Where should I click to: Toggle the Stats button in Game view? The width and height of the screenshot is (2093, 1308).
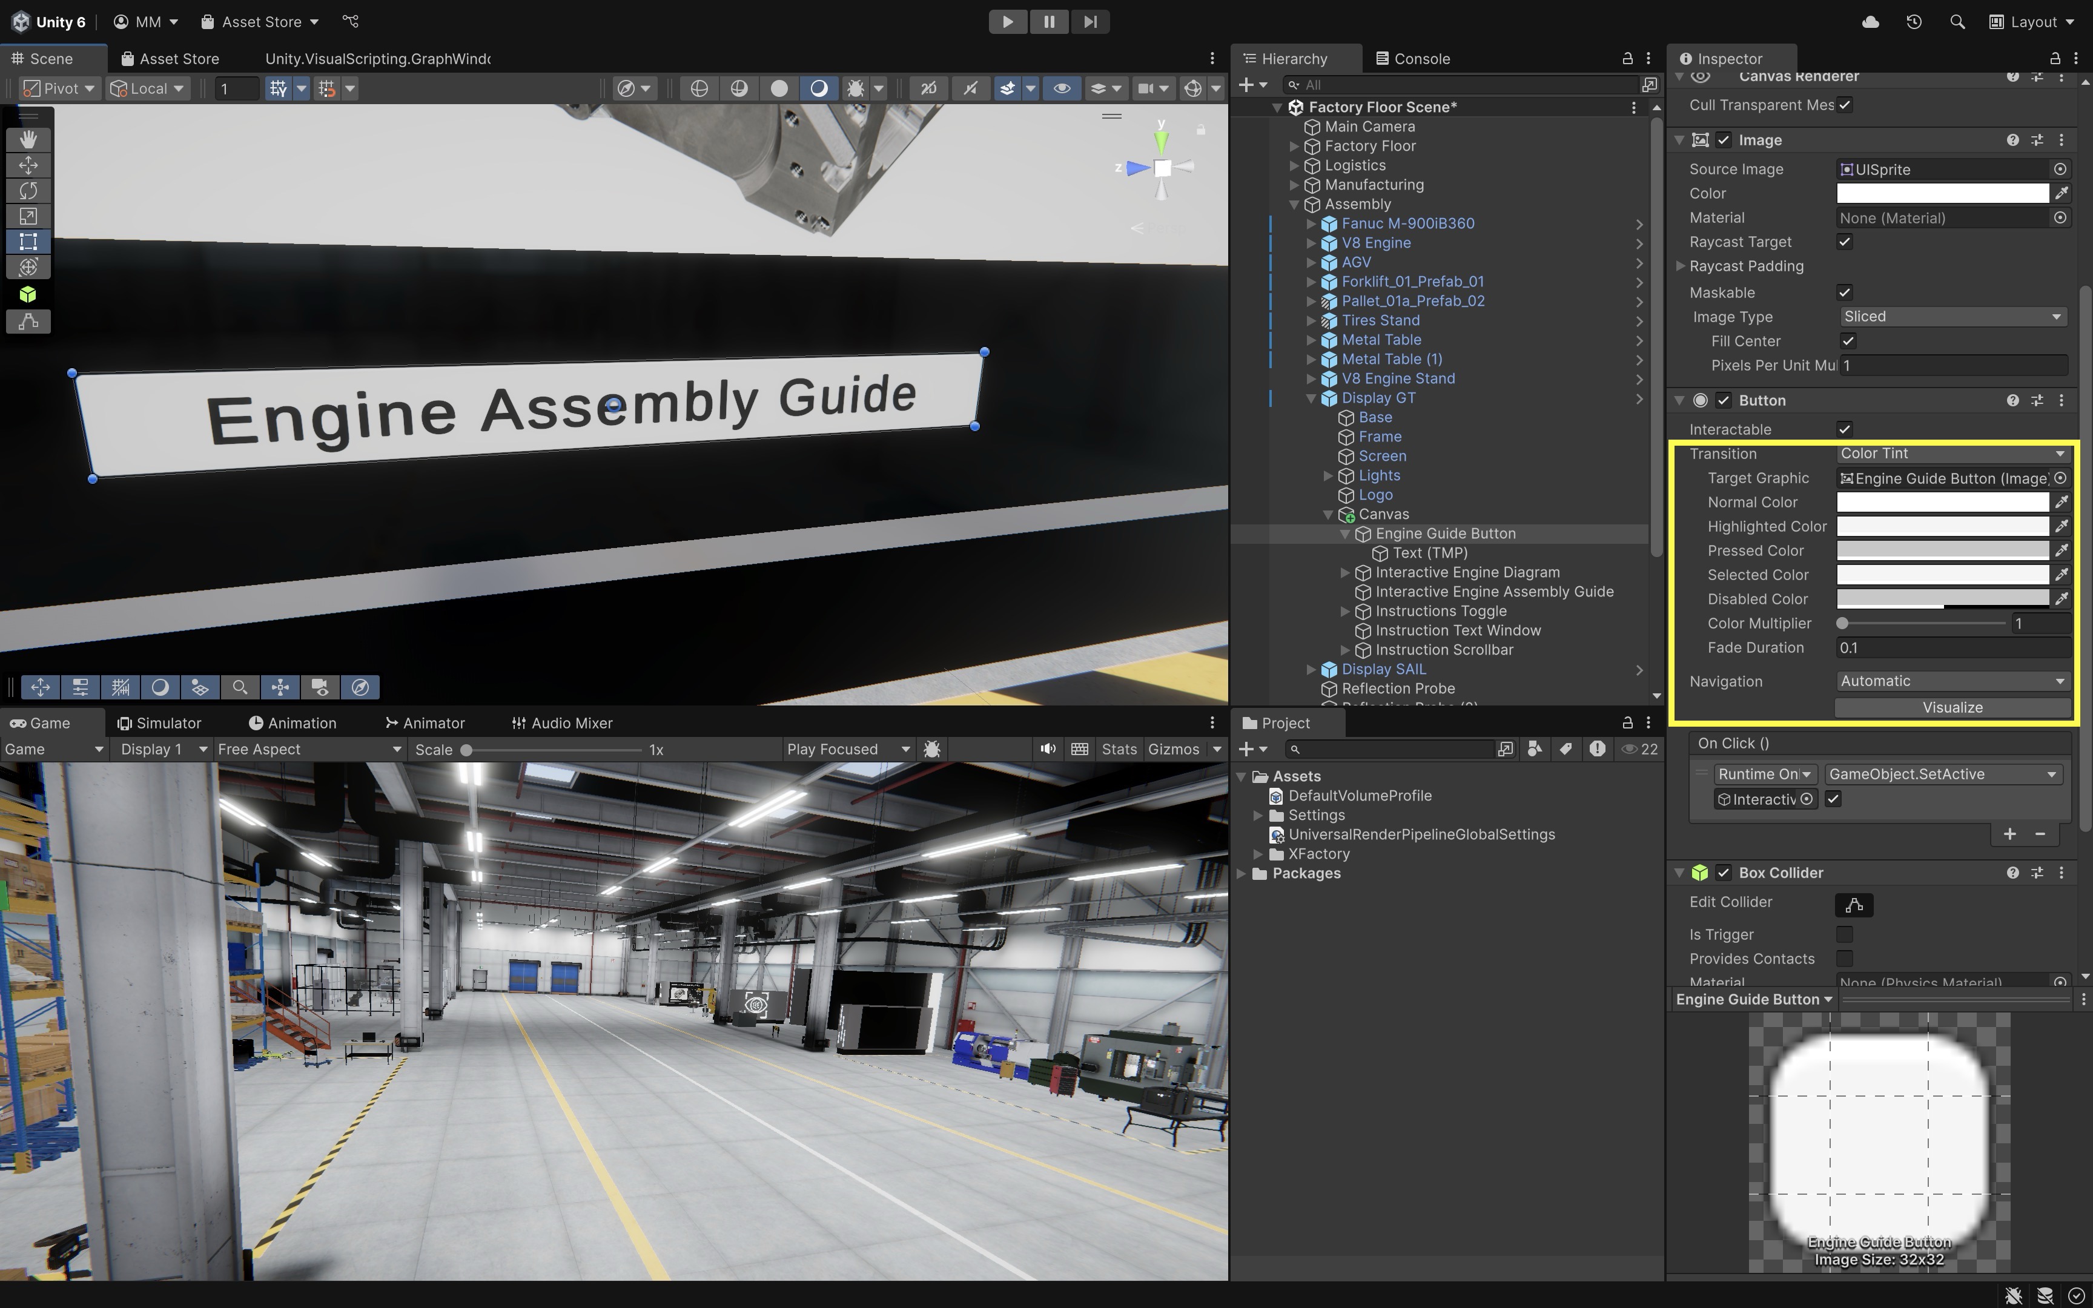[x=1119, y=749]
